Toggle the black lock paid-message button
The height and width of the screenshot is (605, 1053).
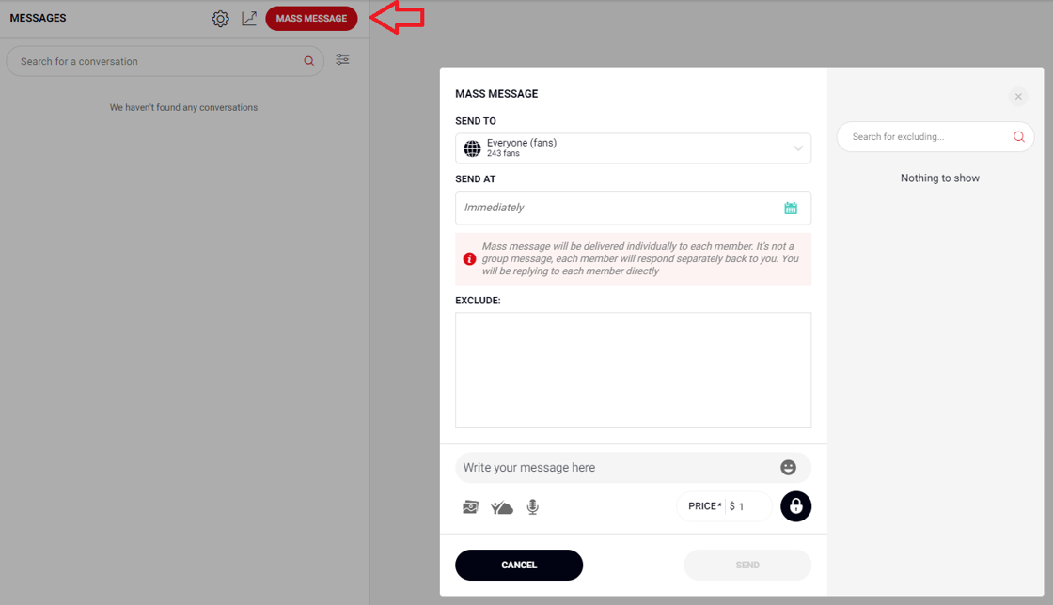click(x=795, y=506)
